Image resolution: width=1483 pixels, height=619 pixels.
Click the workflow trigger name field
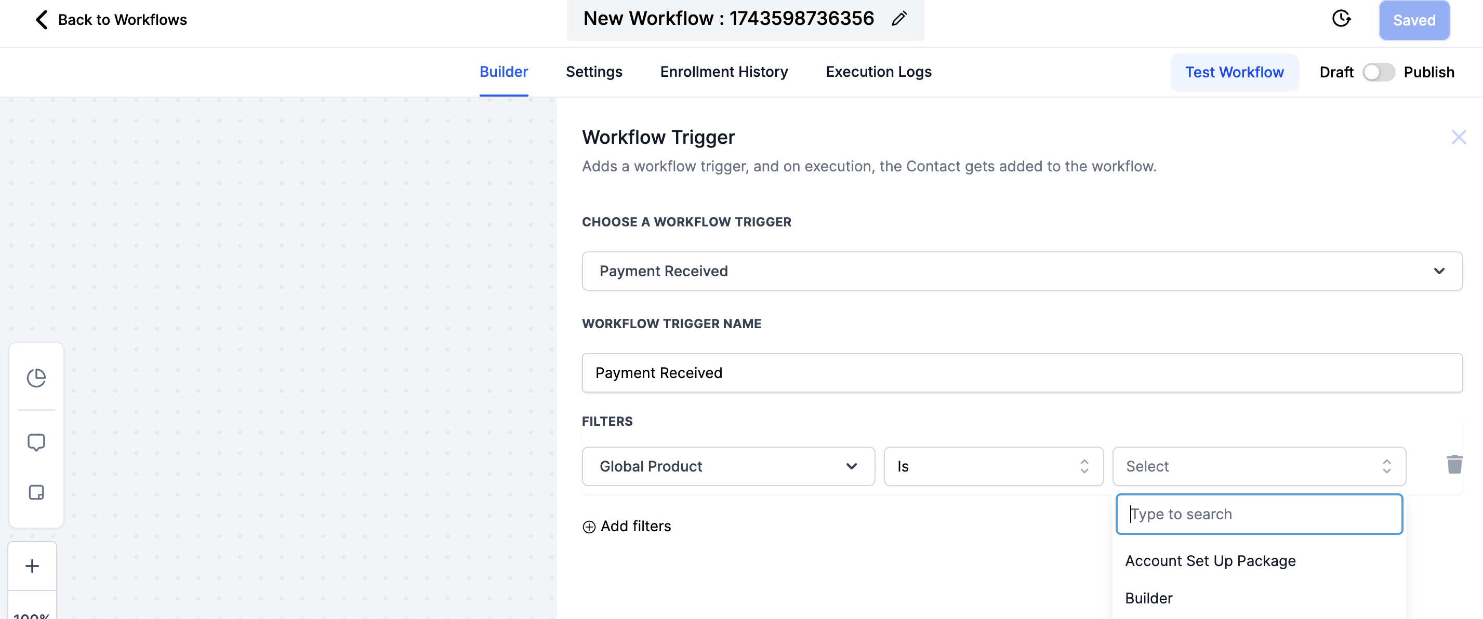coord(1022,373)
